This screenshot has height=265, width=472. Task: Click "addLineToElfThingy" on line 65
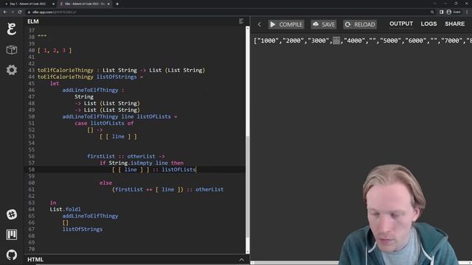click(90, 216)
